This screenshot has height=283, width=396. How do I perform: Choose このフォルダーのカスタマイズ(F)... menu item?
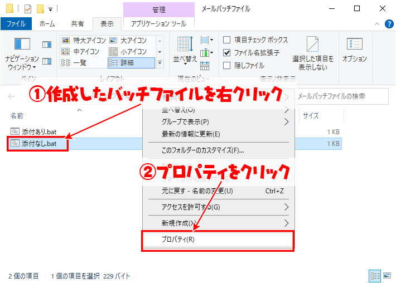(x=219, y=150)
